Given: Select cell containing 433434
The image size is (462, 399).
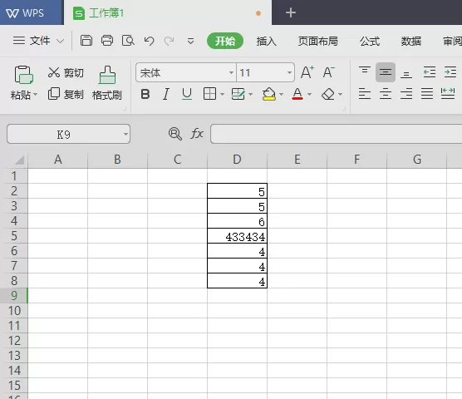Looking at the screenshot, I should [237, 236].
